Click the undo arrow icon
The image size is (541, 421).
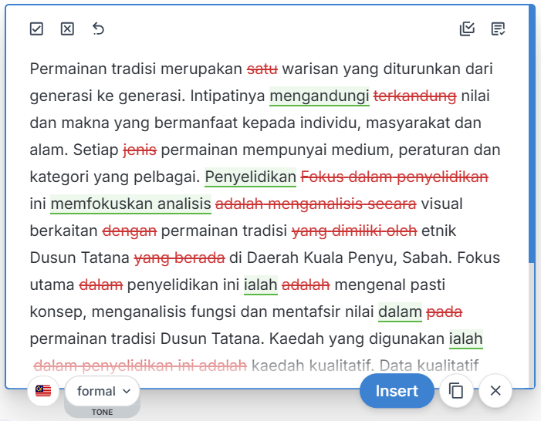(x=98, y=29)
